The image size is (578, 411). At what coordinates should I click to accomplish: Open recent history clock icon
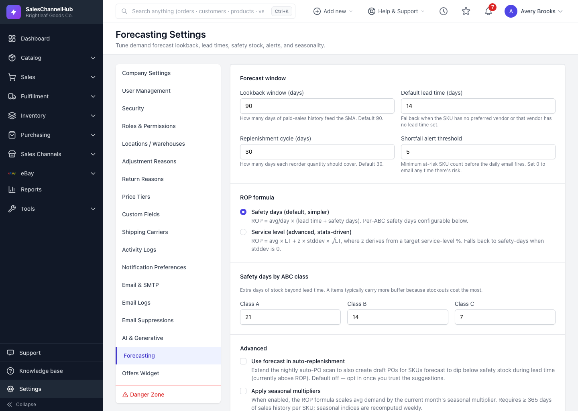pyautogui.click(x=444, y=11)
